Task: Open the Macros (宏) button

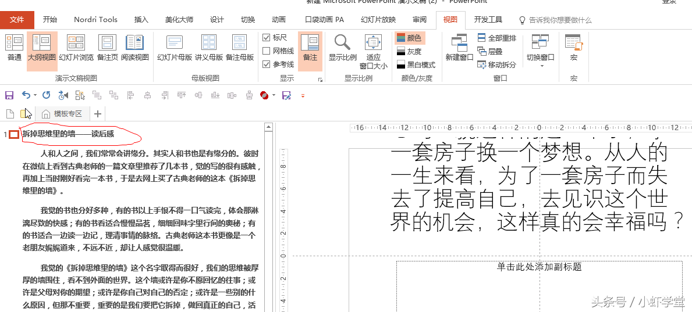Action: click(x=574, y=49)
